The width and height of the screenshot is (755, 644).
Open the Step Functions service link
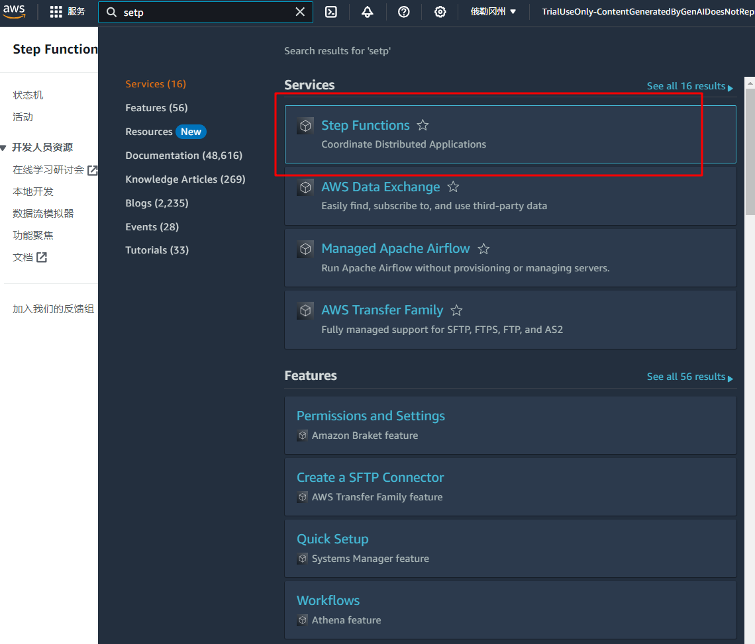point(366,125)
